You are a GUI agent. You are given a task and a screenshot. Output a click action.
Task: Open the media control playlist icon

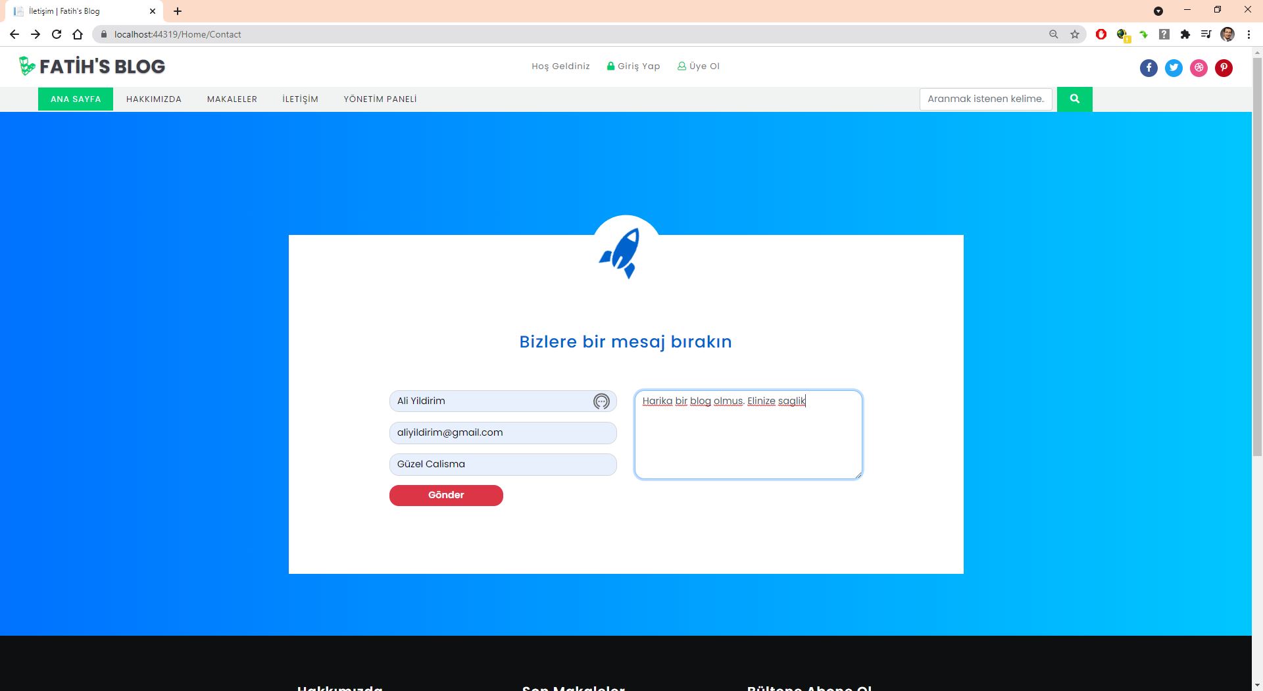1206,34
